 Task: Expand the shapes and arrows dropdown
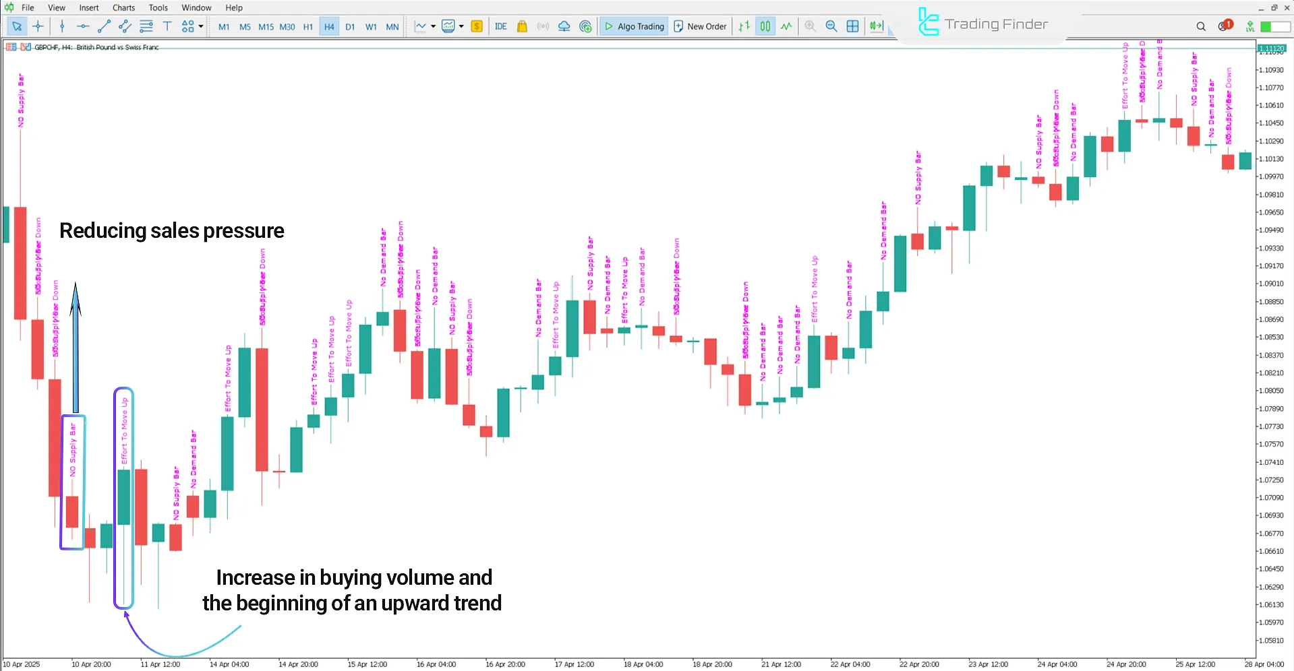(x=200, y=26)
